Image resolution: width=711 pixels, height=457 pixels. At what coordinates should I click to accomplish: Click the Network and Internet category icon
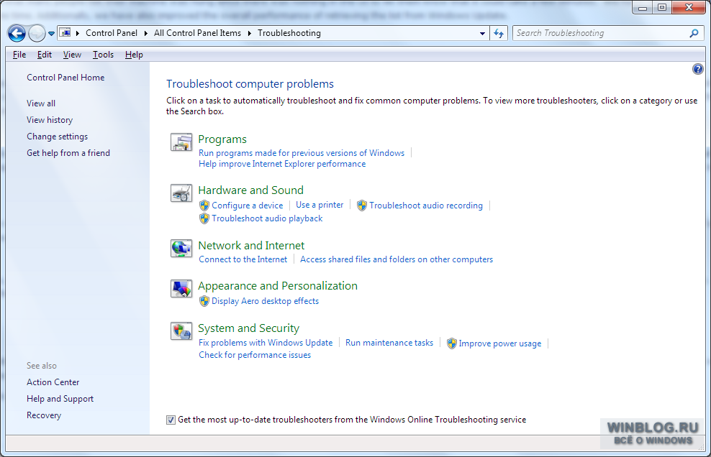coord(181,248)
